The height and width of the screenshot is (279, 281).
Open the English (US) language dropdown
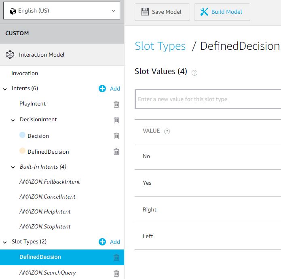coord(61,11)
